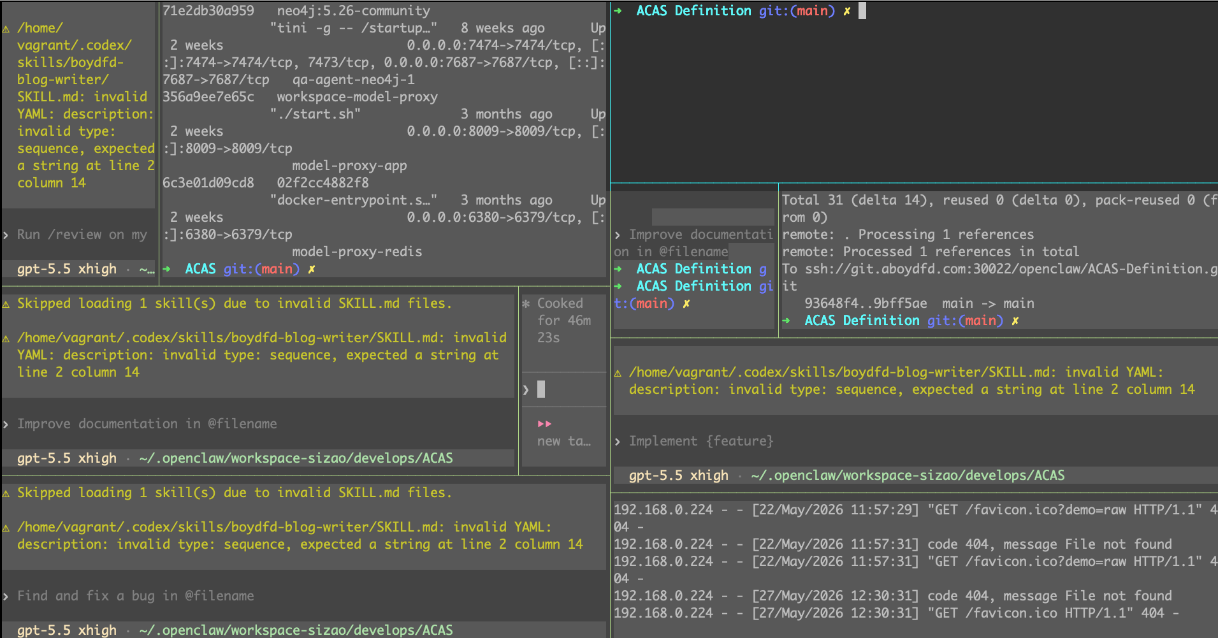
Task: Click "git:(main)" in the top-right prompt
Action: point(797,11)
